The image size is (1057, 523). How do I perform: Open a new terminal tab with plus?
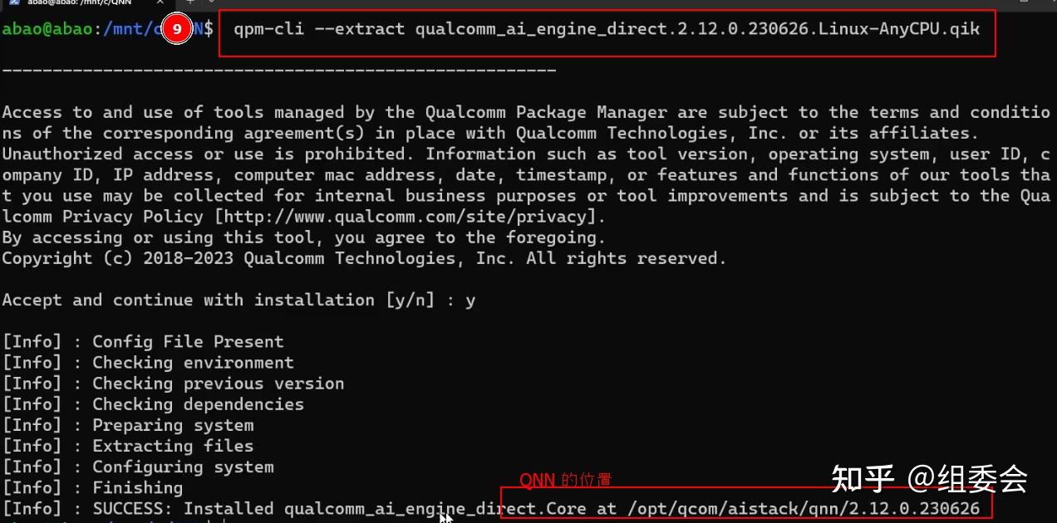pos(190,2)
